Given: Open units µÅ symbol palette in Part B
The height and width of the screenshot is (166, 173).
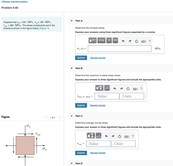Looking at the screenshot, I should 107,88.
